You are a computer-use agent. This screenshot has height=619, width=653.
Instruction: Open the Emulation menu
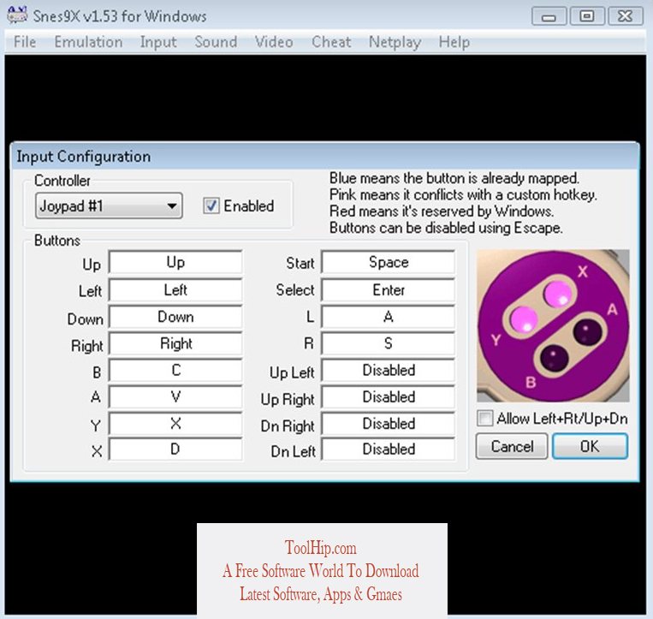click(88, 42)
